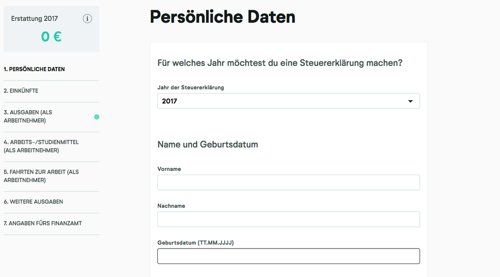
Task: Navigate to 4. Arbeits-/Studienmittel step
Action: [x=41, y=146]
